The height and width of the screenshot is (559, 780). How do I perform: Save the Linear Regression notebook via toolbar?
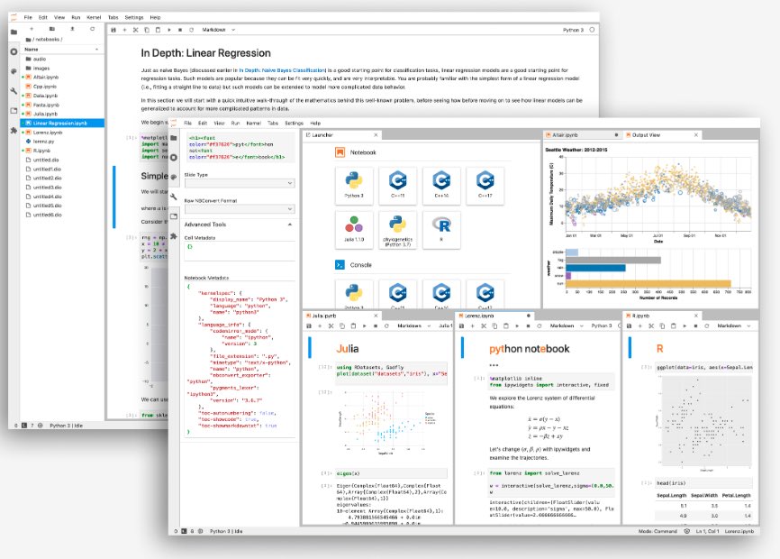click(x=113, y=30)
